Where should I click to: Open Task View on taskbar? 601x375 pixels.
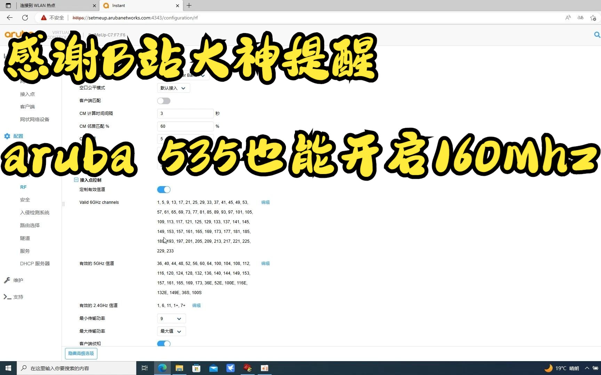click(145, 368)
